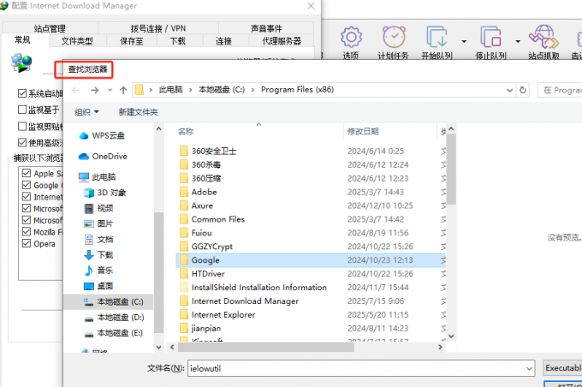Click the search box in file dialog
The width and height of the screenshot is (582, 387).
[x=560, y=90]
